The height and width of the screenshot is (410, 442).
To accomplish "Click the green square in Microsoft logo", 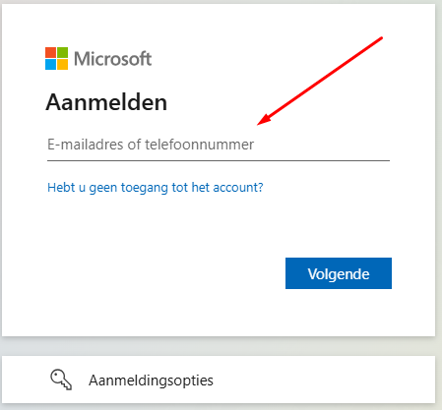I will pos(63,52).
